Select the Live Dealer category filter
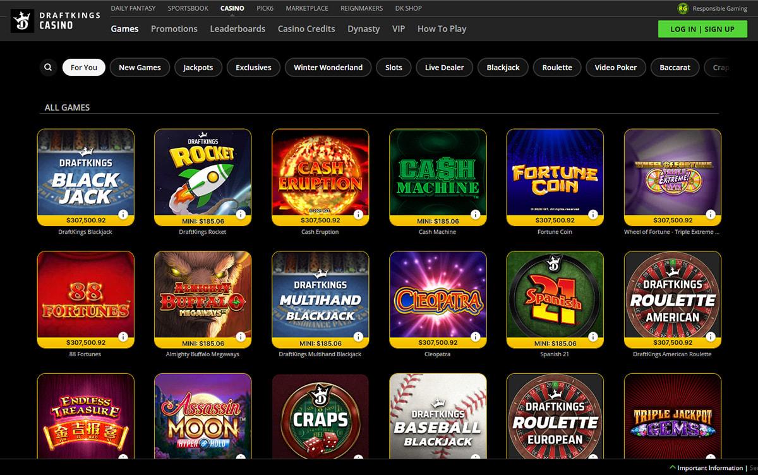 [444, 68]
